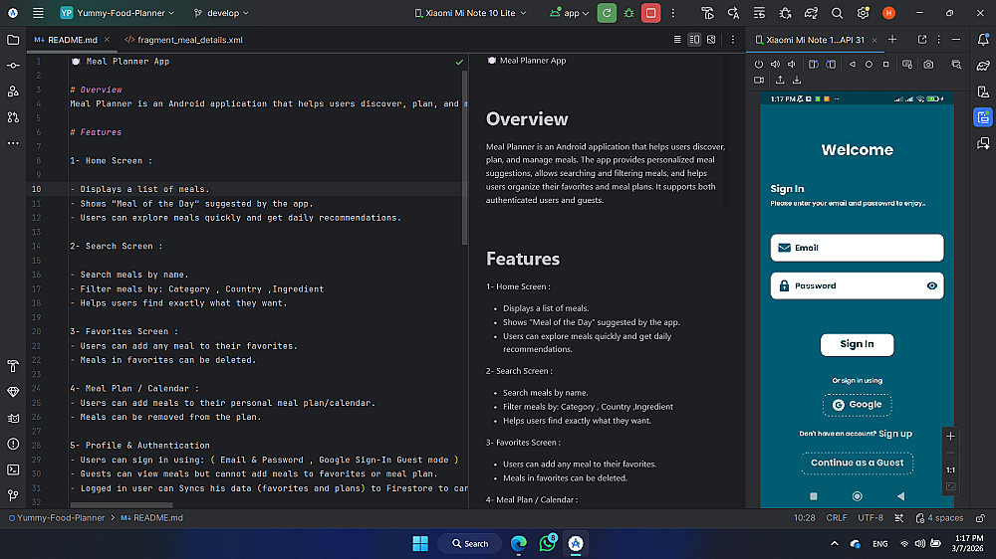Toggle password visibility eye icon

coord(932,285)
